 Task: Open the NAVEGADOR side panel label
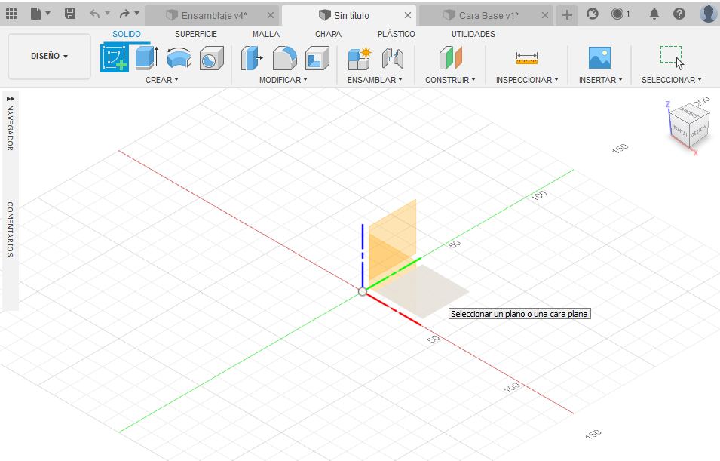(x=10, y=128)
